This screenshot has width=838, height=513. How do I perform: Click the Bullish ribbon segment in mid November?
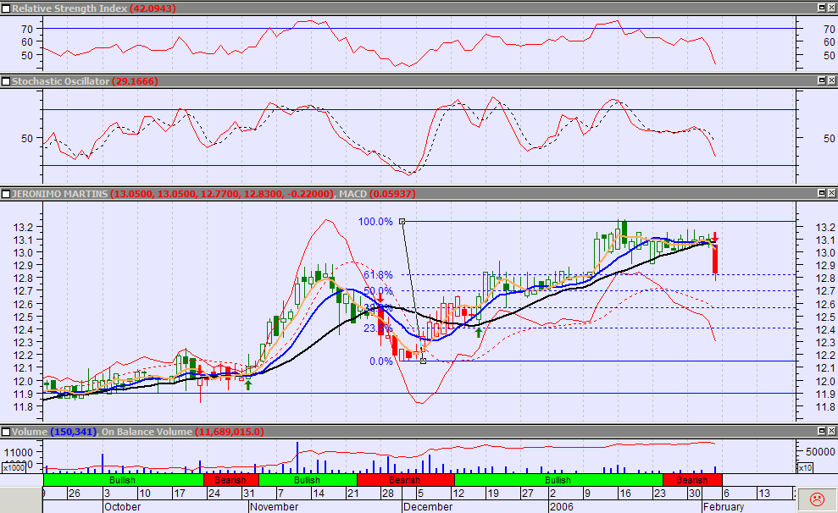pyautogui.click(x=308, y=480)
